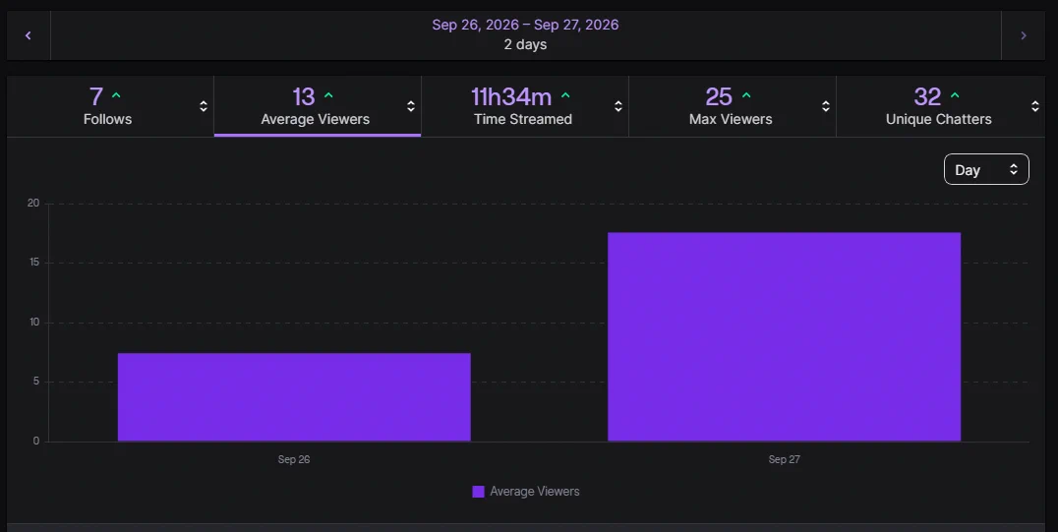Open metric switcher arrows on Follows tab
1058x532 pixels.
204,106
